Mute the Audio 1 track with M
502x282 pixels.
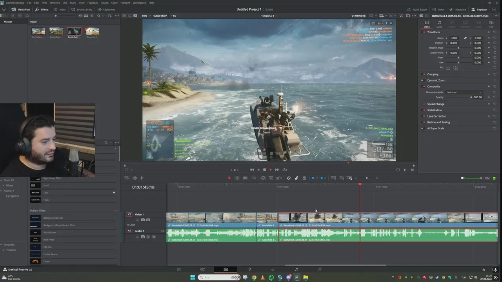point(154,237)
